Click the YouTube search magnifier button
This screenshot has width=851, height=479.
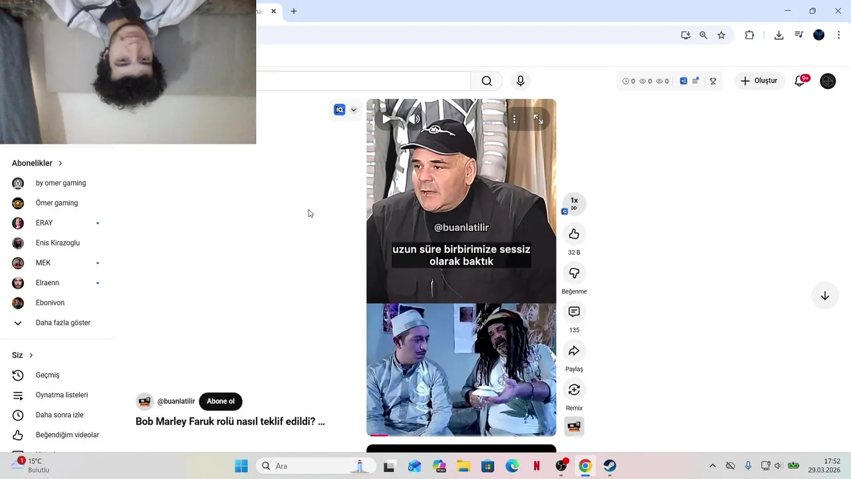[x=487, y=81]
